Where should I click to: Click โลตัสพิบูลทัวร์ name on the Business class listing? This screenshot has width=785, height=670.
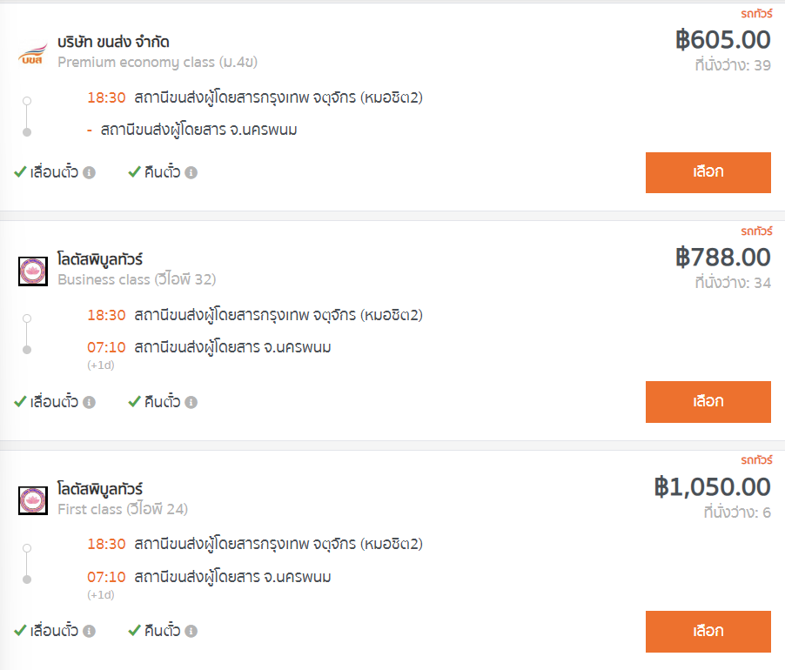pyautogui.click(x=100, y=259)
